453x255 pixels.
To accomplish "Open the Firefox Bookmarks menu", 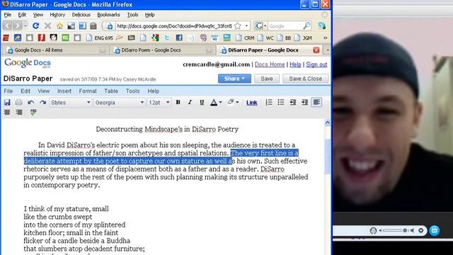I will pos(108,15).
